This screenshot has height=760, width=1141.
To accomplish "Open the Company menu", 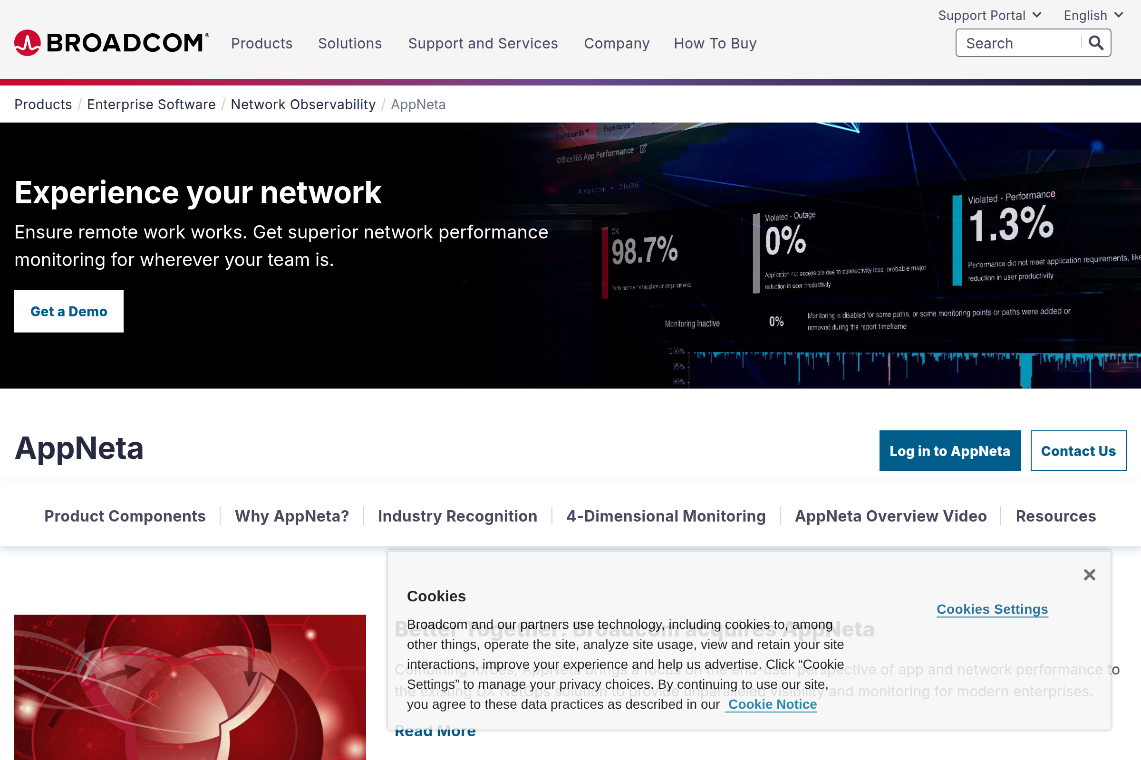I will (x=616, y=43).
